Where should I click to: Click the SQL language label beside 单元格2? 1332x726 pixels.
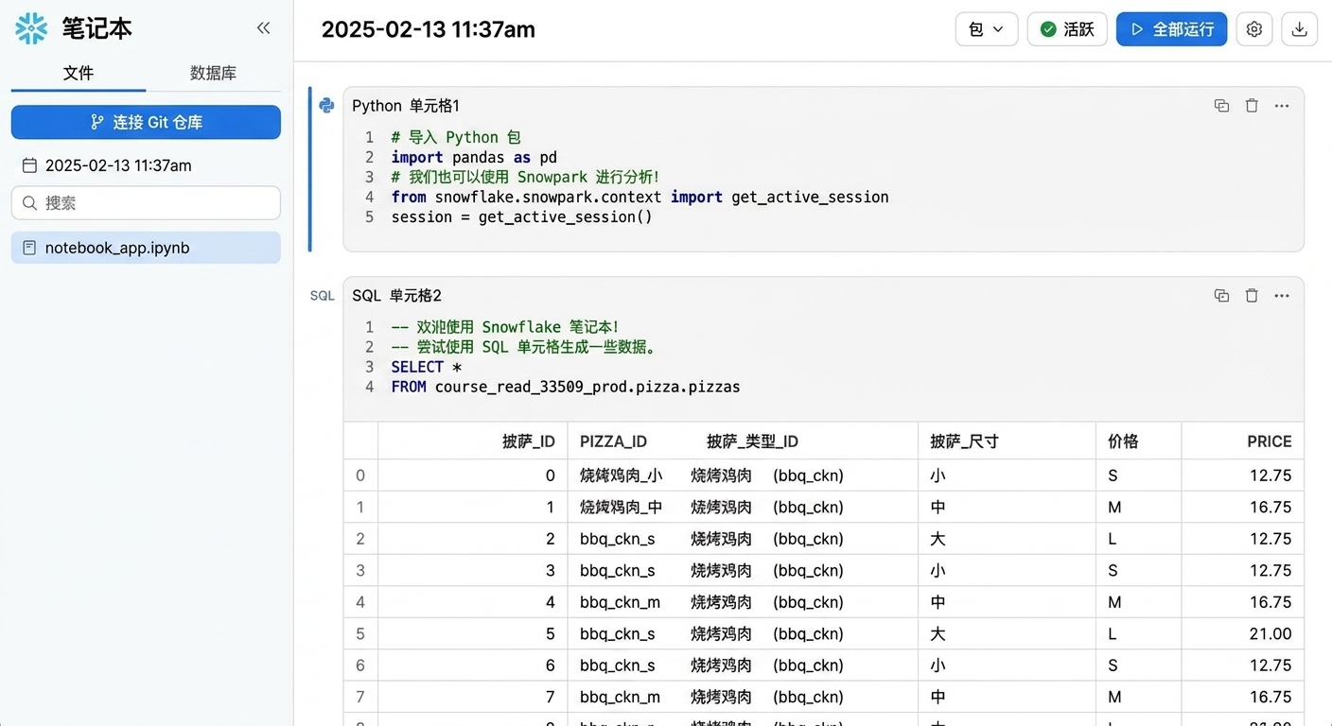click(x=323, y=296)
